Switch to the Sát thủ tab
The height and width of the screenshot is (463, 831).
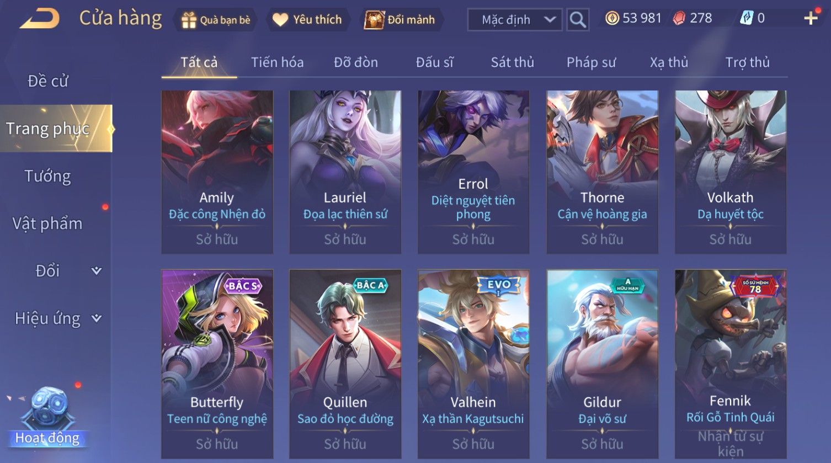pos(513,62)
